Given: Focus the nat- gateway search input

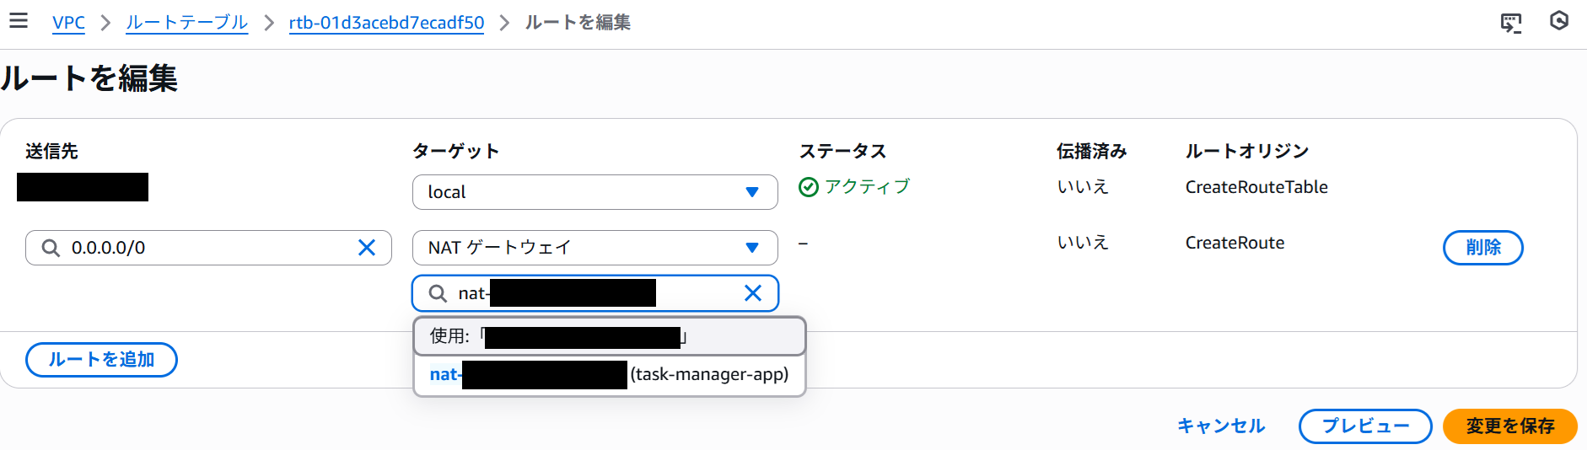Looking at the screenshot, I should coord(595,293).
